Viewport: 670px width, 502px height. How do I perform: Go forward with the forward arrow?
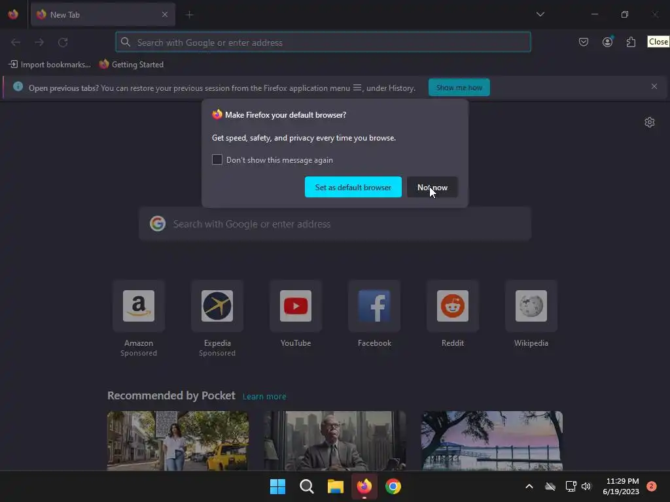pyautogui.click(x=39, y=42)
